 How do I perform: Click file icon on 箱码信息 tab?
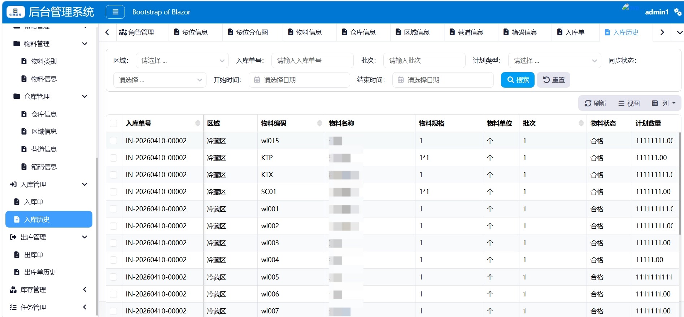tap(506, 32)
